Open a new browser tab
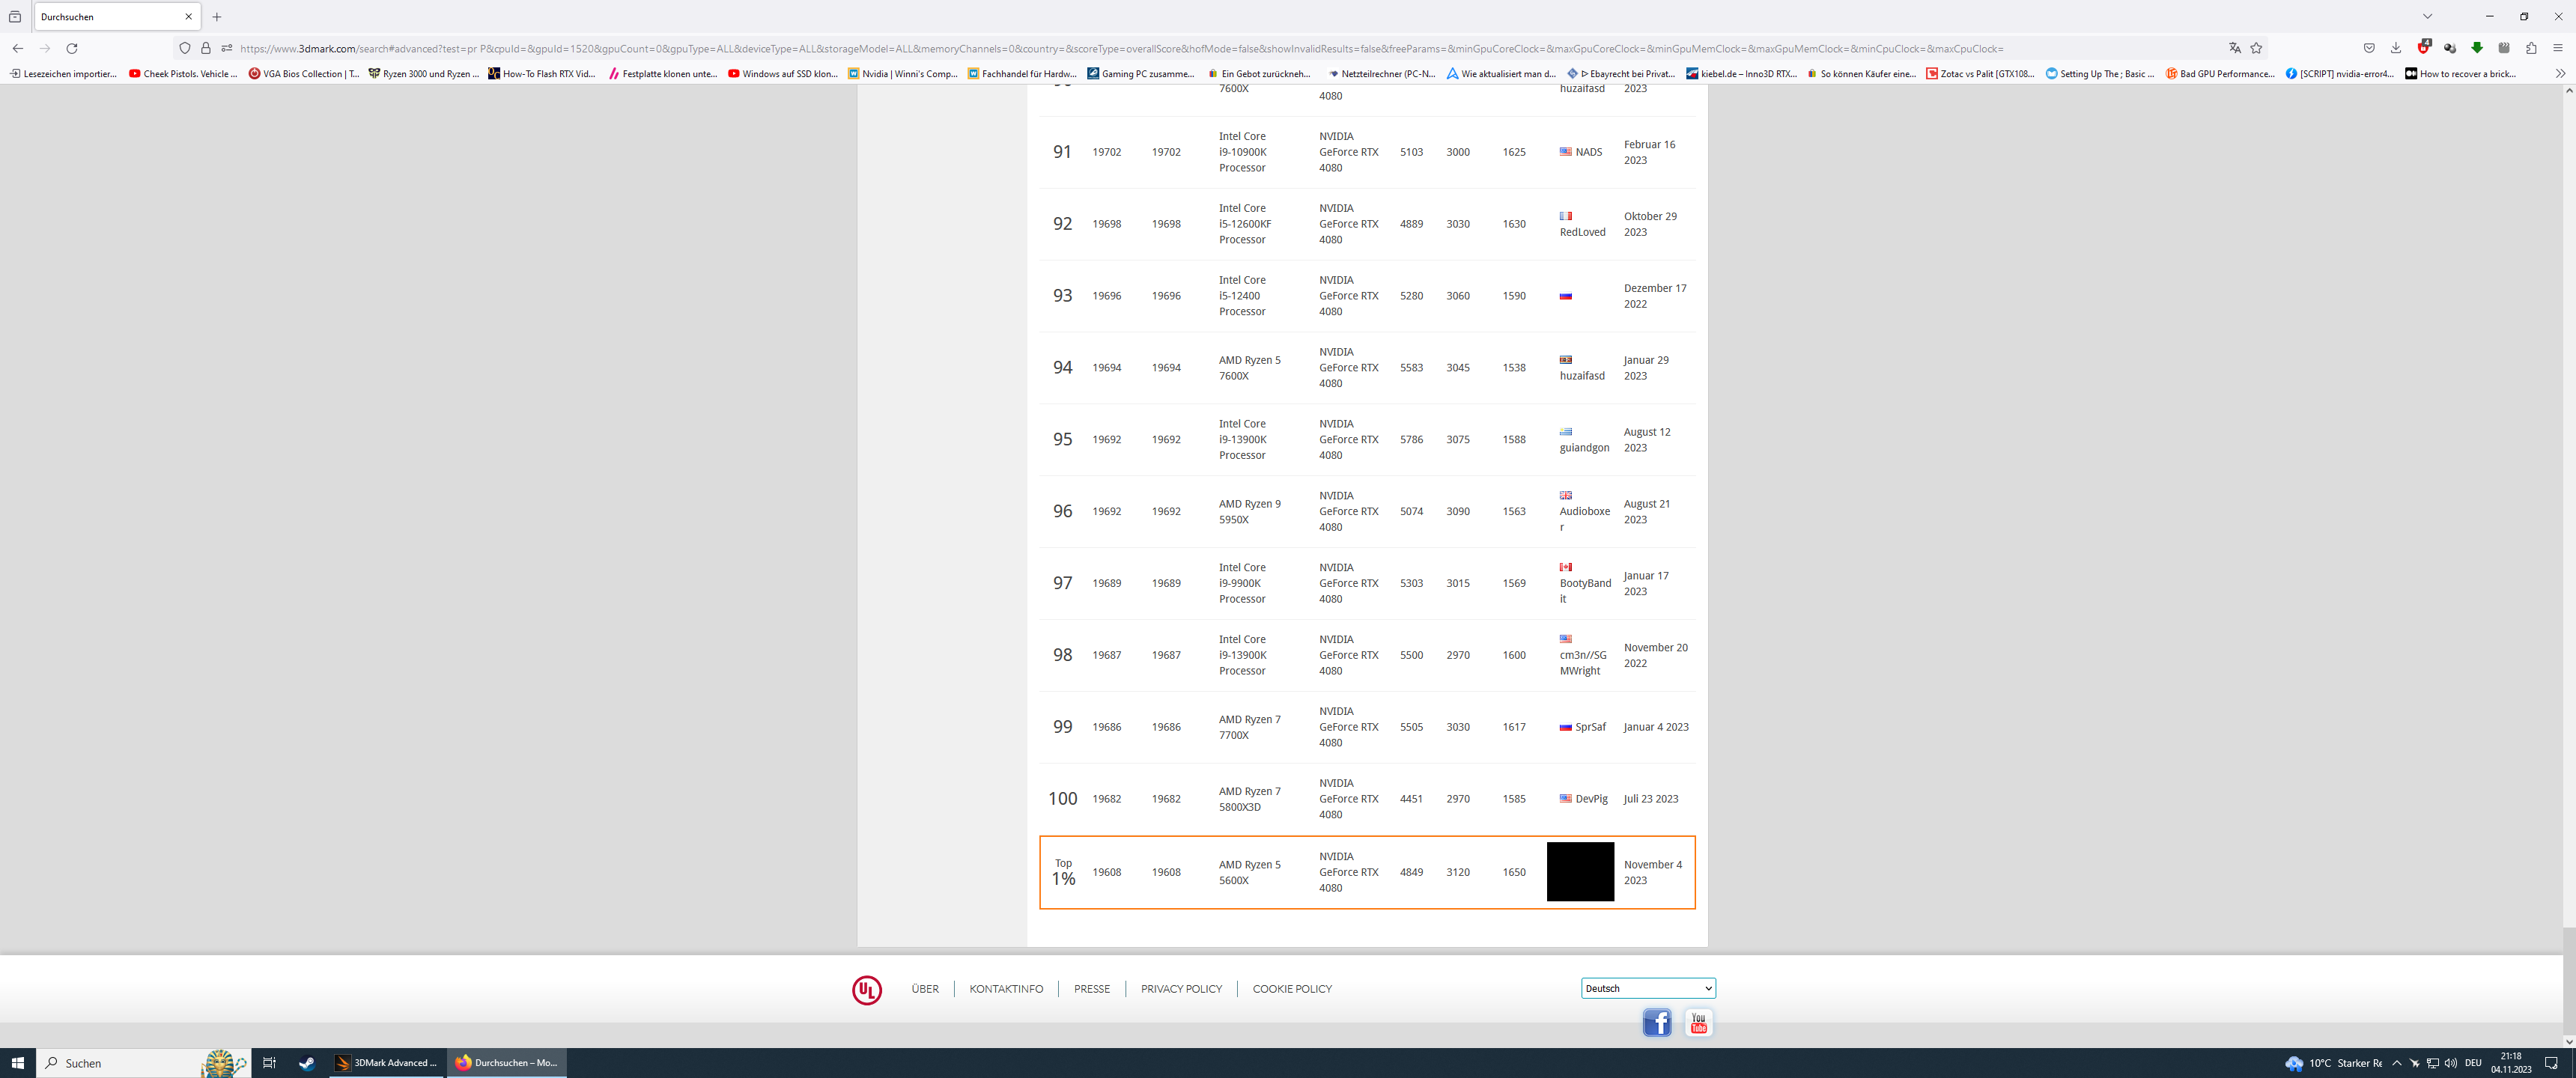 point(217,17)
